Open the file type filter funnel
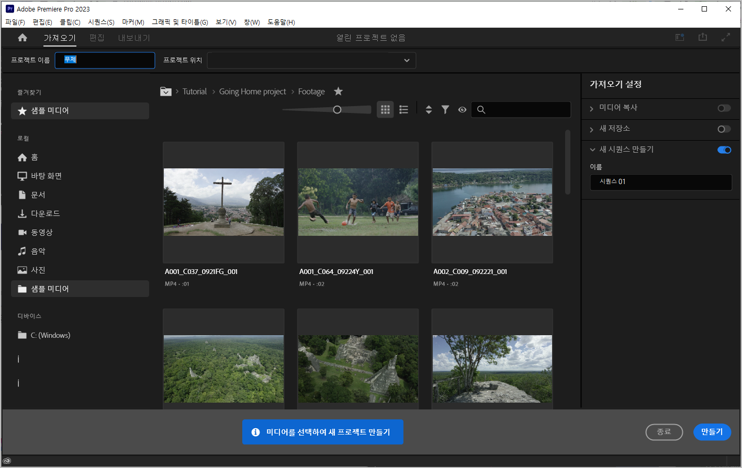Image resolution: width=742 pixels, height=468 pixels. click(x=445, y=110)
